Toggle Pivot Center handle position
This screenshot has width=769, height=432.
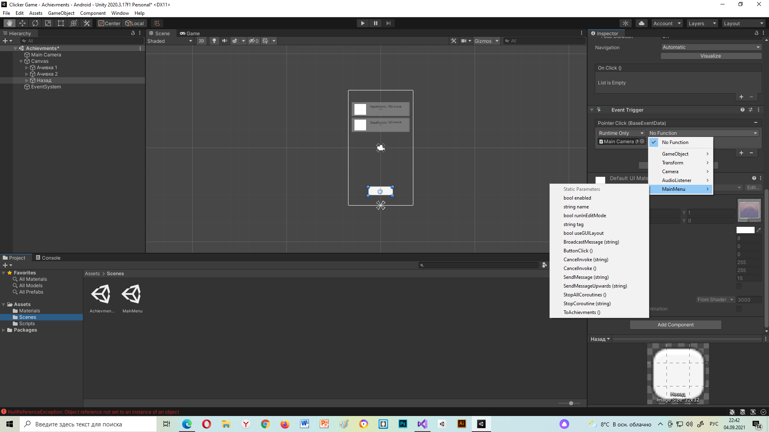(109, 23)
